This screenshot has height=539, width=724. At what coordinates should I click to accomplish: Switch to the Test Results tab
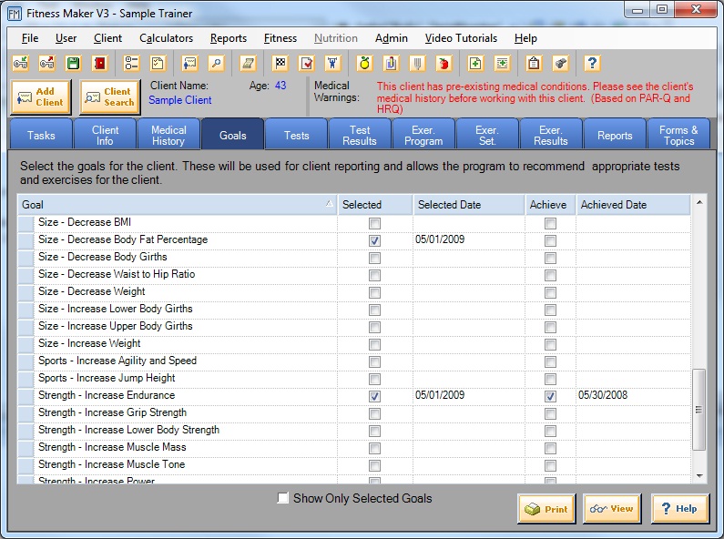(x=360, y=136)
